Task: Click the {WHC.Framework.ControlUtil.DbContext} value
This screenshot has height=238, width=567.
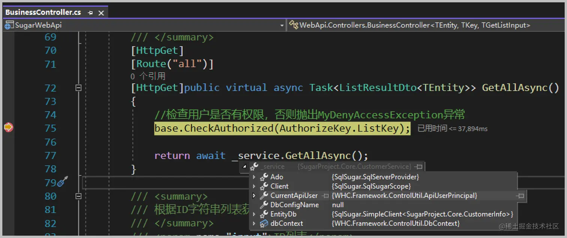Action: pyautogui.click(x=396, y=224)
